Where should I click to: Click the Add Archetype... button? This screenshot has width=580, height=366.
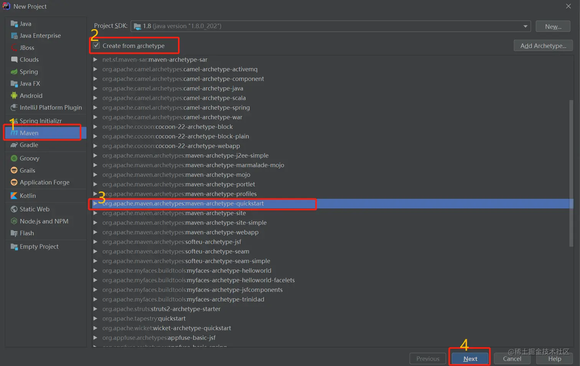pos(543,46)
